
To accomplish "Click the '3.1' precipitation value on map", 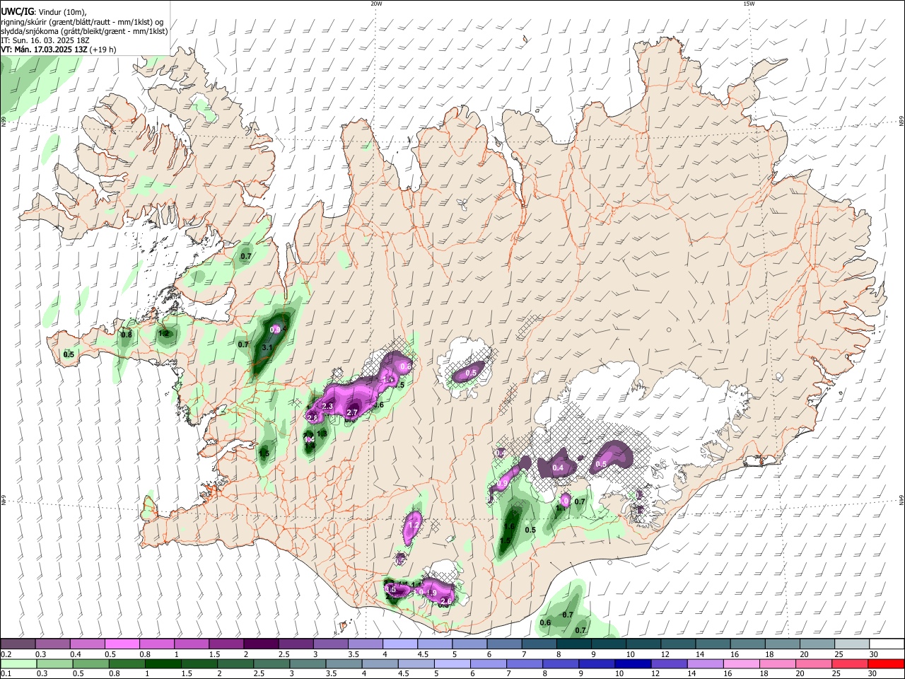I will [268, 348].
